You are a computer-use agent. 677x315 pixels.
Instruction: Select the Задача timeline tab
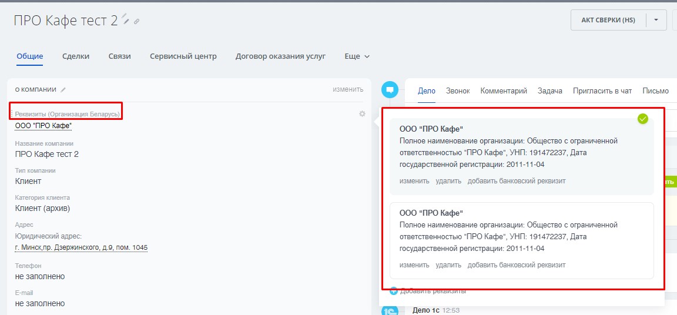click(550, 91)
